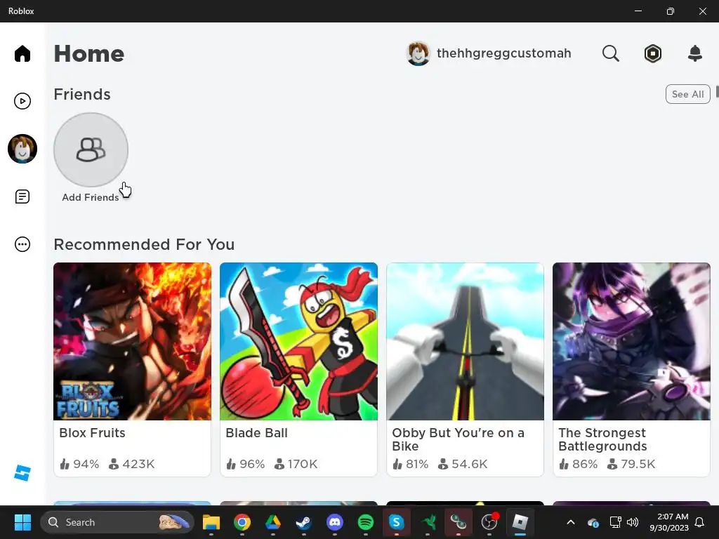719x539 pixels.
Task: Open Google Chrome from taskbar
Action: point(242,522)
